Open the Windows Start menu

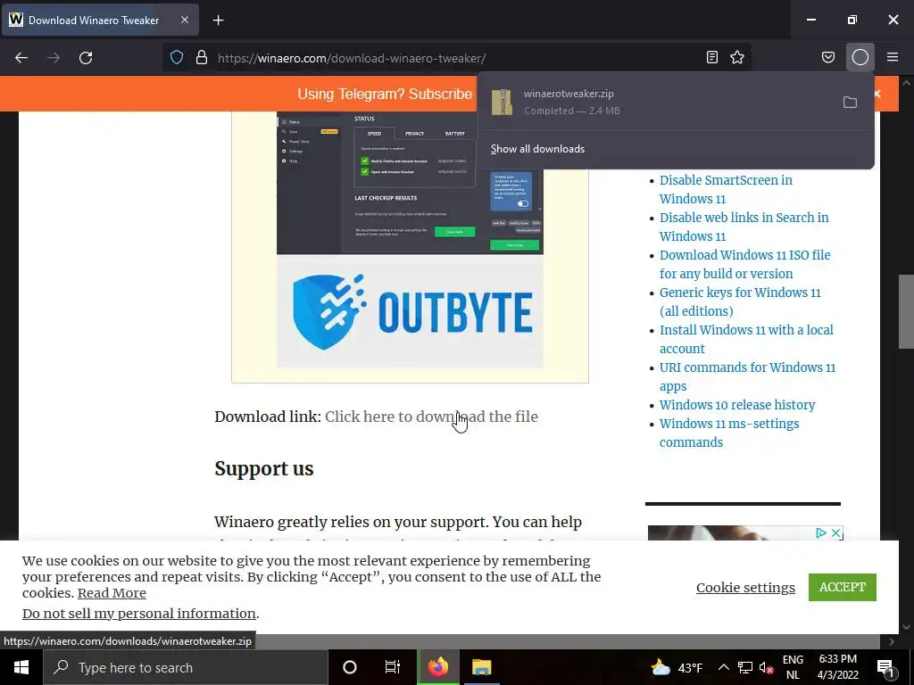click(x=21, y=667)
